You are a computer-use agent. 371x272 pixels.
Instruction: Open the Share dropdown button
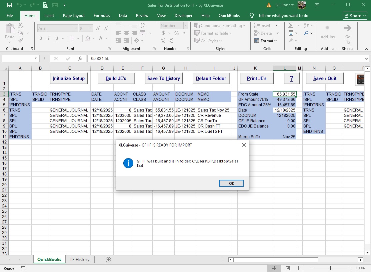coord(355,16)
